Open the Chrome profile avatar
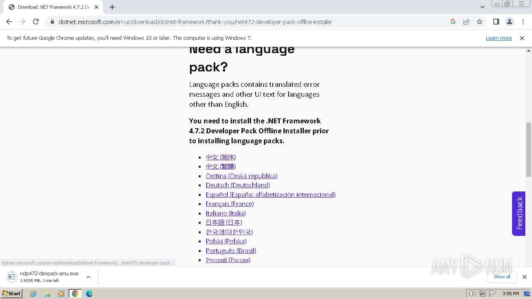Viewport: 532px width, 299px height. [x=509, y=22]
